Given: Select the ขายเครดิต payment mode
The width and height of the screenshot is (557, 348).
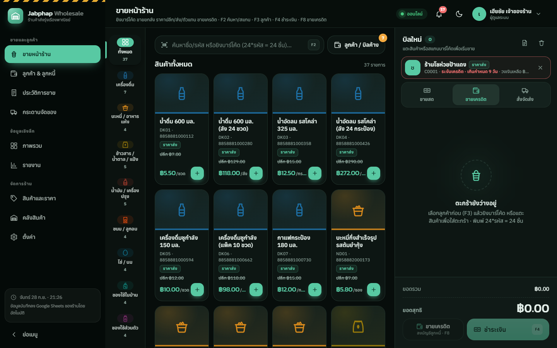Looking at the screenshot, I should 476,95.
